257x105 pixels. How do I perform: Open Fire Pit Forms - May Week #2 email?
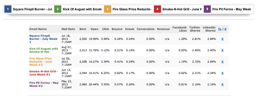tap(44, 84)
